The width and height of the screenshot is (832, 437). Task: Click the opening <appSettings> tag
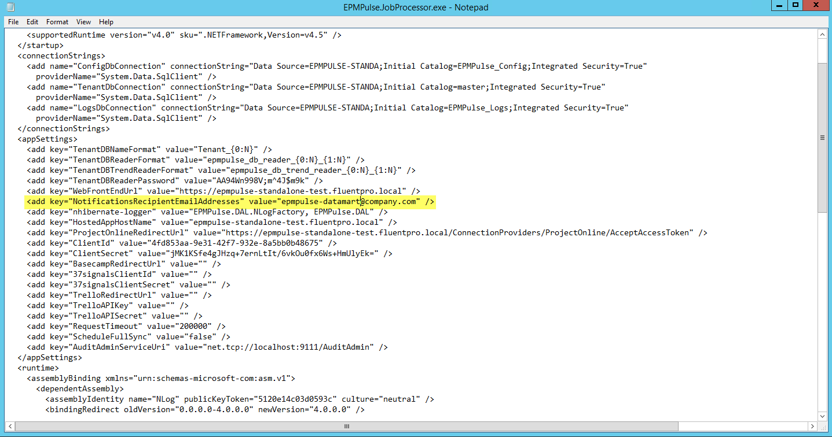point(47,139)
